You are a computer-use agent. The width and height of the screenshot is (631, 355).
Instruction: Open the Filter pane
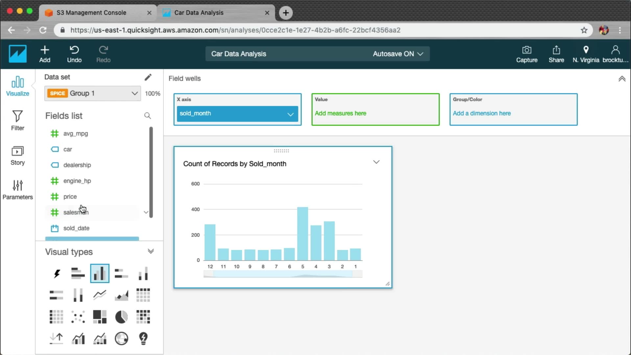click(17, 120)
